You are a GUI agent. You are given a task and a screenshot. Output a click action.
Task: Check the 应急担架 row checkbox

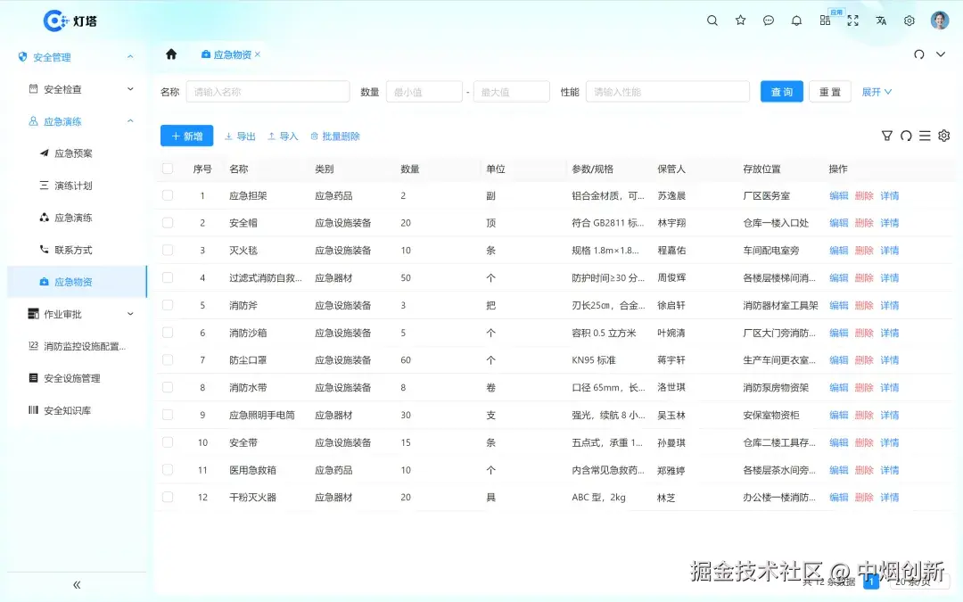pyautogui.click(x=167, y=194)
